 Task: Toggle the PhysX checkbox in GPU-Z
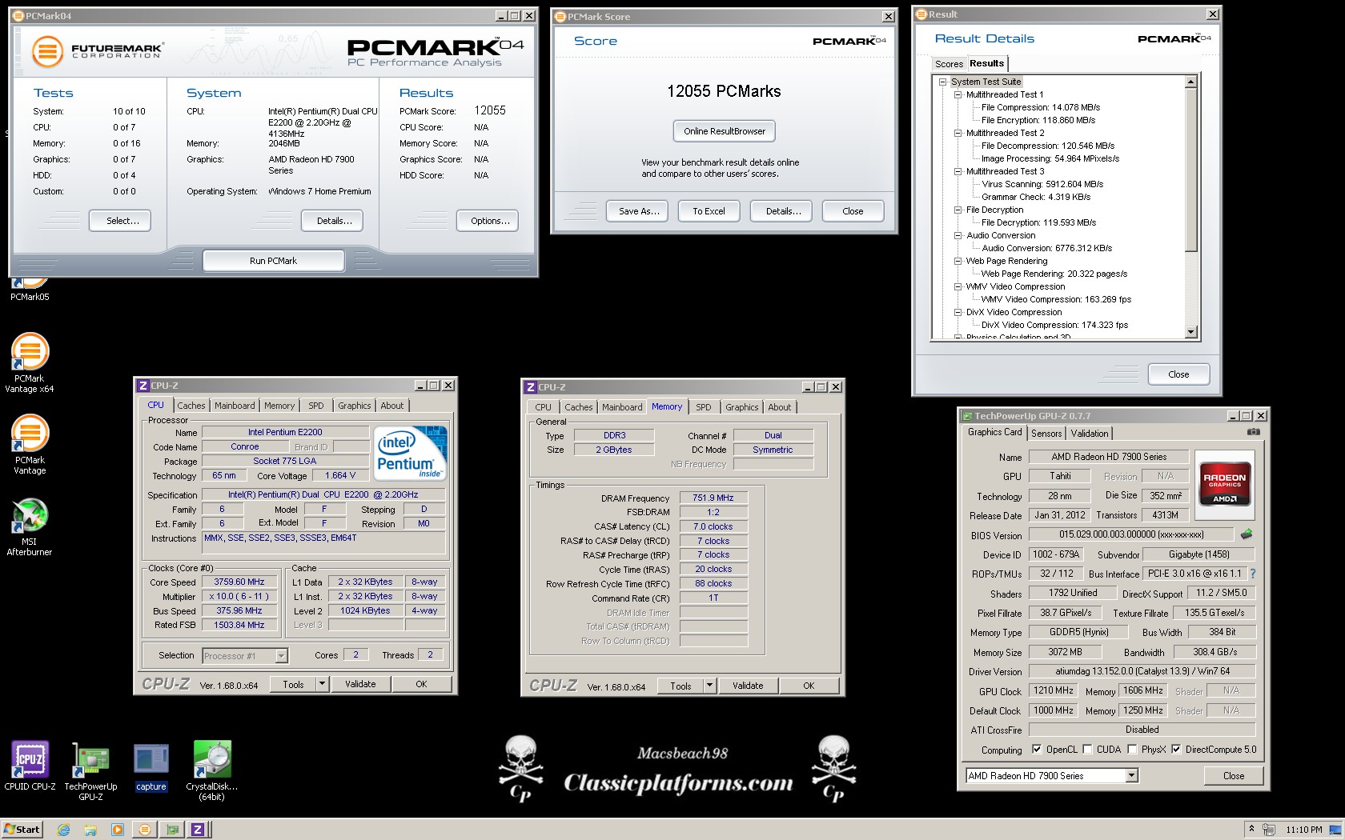click(1132, 750)
